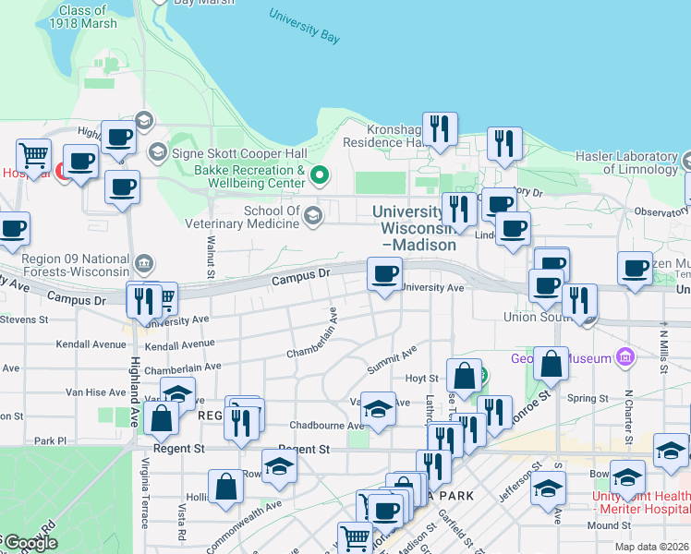The image size is (691, 554).
Task: Click the shopping bag marker left of the Museum label
Action: point(551,367)
